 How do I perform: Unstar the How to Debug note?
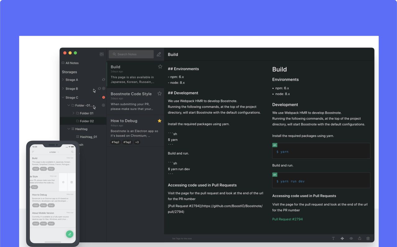tap(159, 121)
